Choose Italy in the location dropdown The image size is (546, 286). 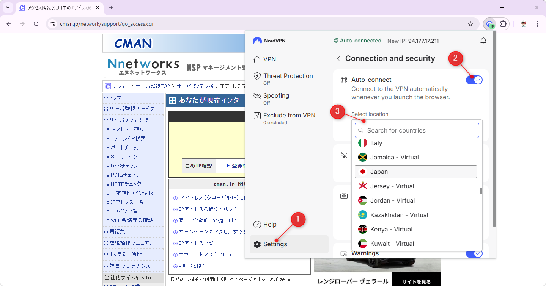(376, 143)
